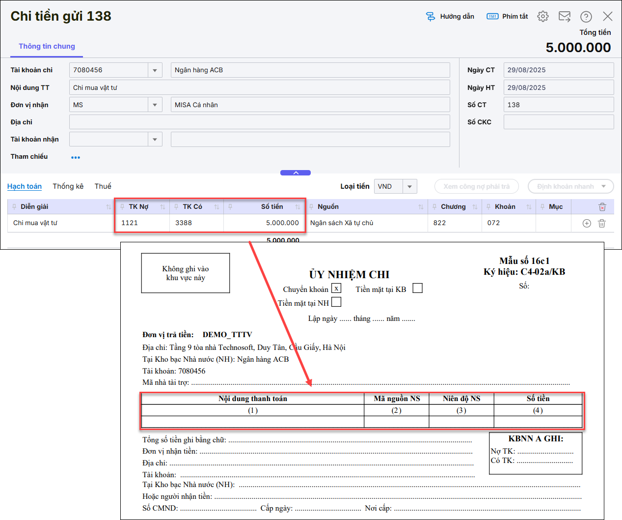Check the Tiền mặt tại KB box
The height and width of the screenshot is (520, 622).
[417, 288]
